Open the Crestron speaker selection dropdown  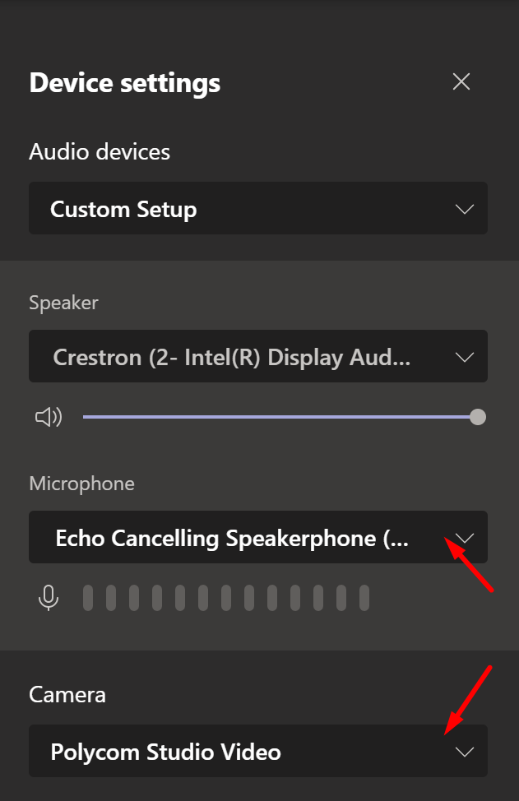pos(258,356)
